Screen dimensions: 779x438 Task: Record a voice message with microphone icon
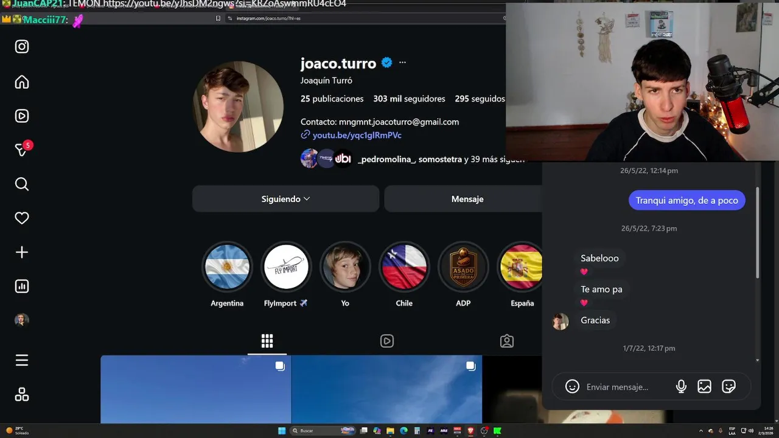pos(681,386)
